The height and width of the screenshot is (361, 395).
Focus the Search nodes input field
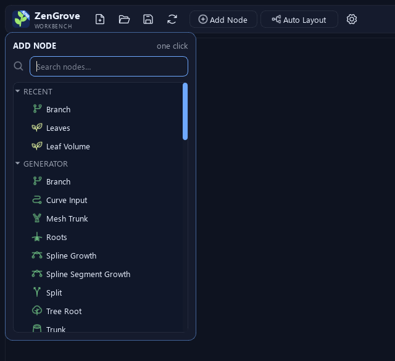coord(109,67)
